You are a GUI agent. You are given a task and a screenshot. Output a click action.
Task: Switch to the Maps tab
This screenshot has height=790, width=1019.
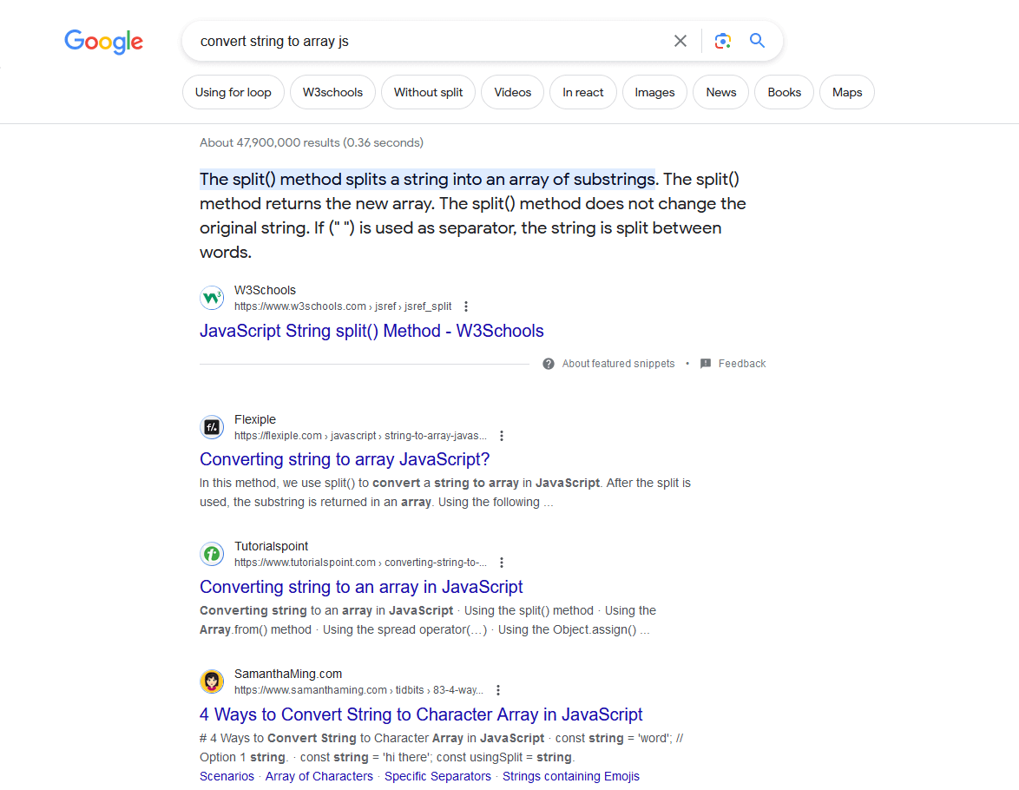coord(847,92)
